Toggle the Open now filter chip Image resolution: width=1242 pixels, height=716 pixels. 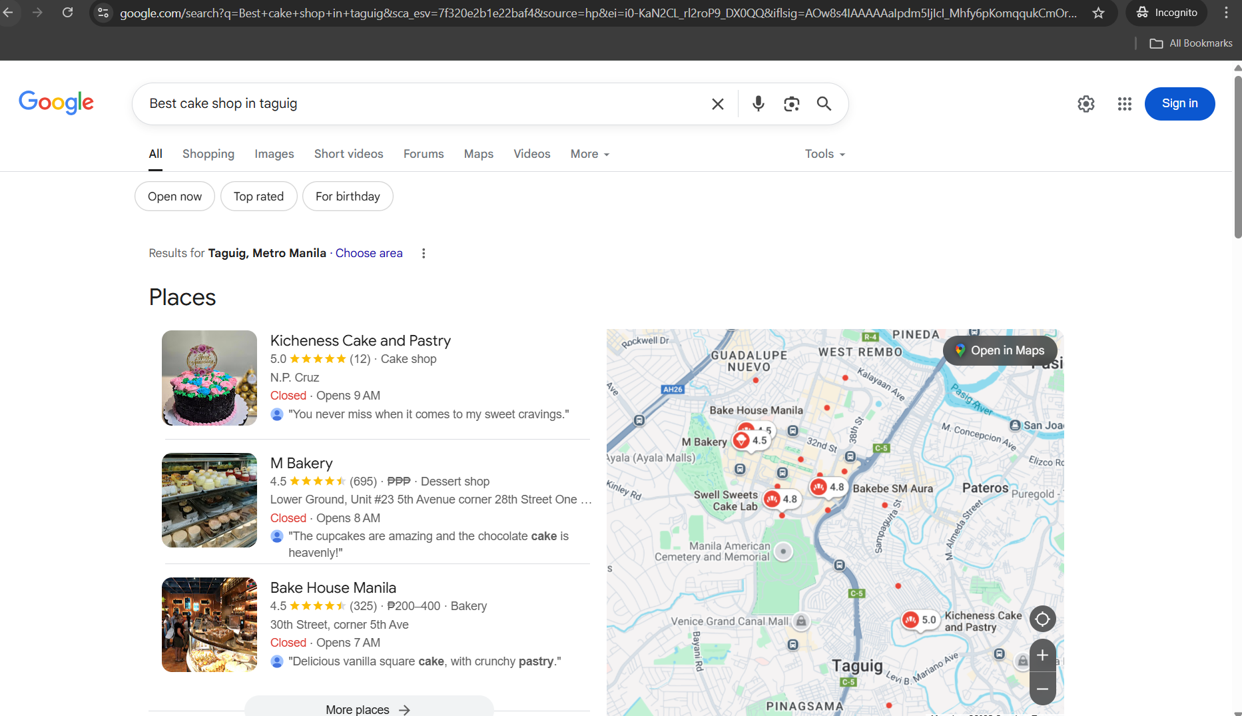tap(174, 196)
